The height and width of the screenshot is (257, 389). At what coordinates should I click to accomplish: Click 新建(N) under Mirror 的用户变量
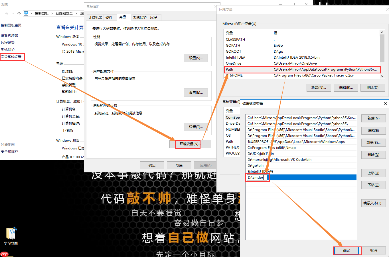pos(319,87)
